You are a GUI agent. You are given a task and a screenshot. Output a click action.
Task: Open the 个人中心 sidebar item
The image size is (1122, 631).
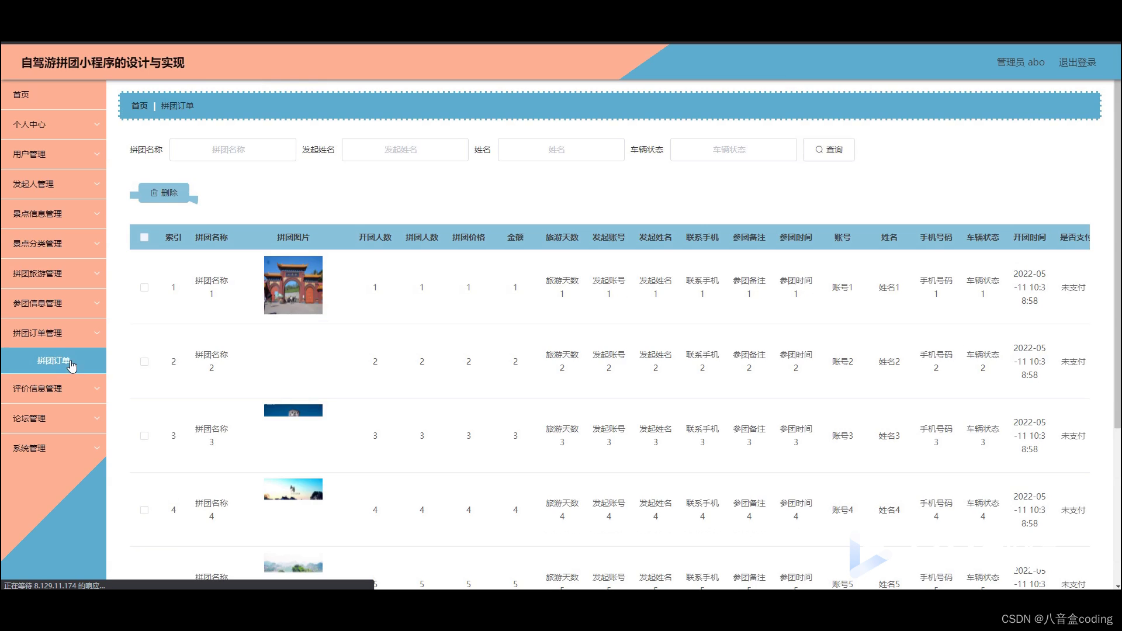pos(54,124)
